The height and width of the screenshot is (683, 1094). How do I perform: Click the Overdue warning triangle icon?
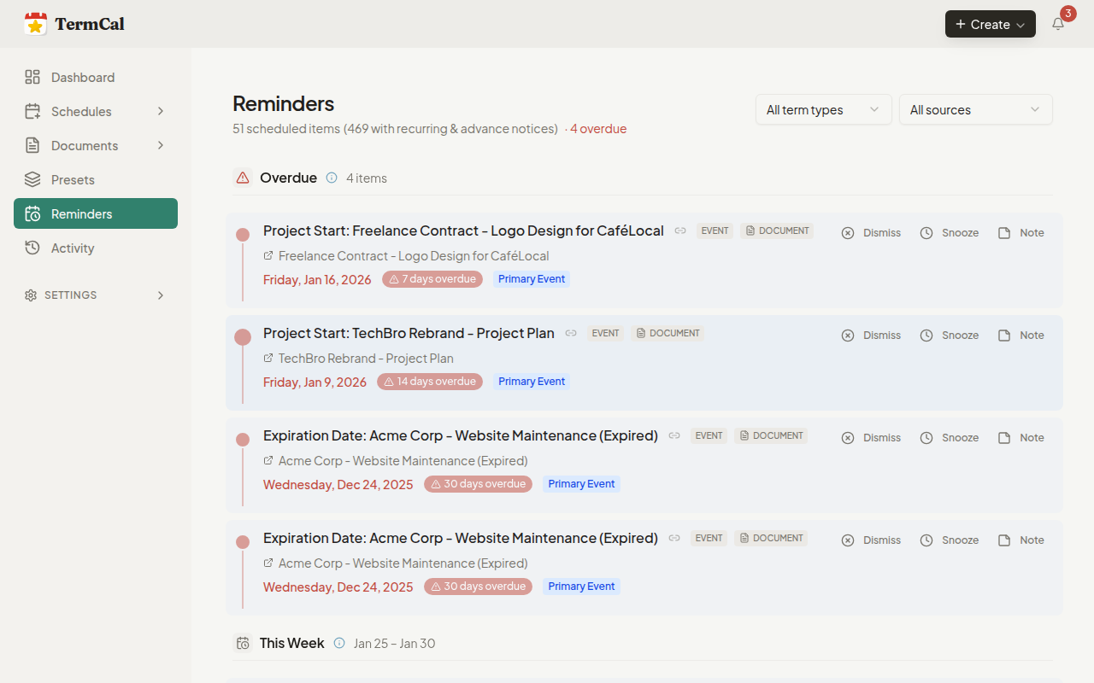(243, 178)
